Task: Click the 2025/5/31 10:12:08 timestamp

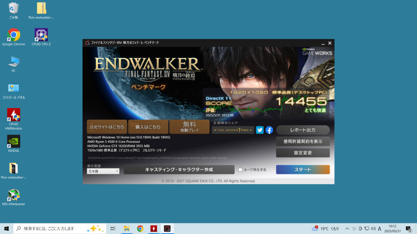Action: [220, 115]
